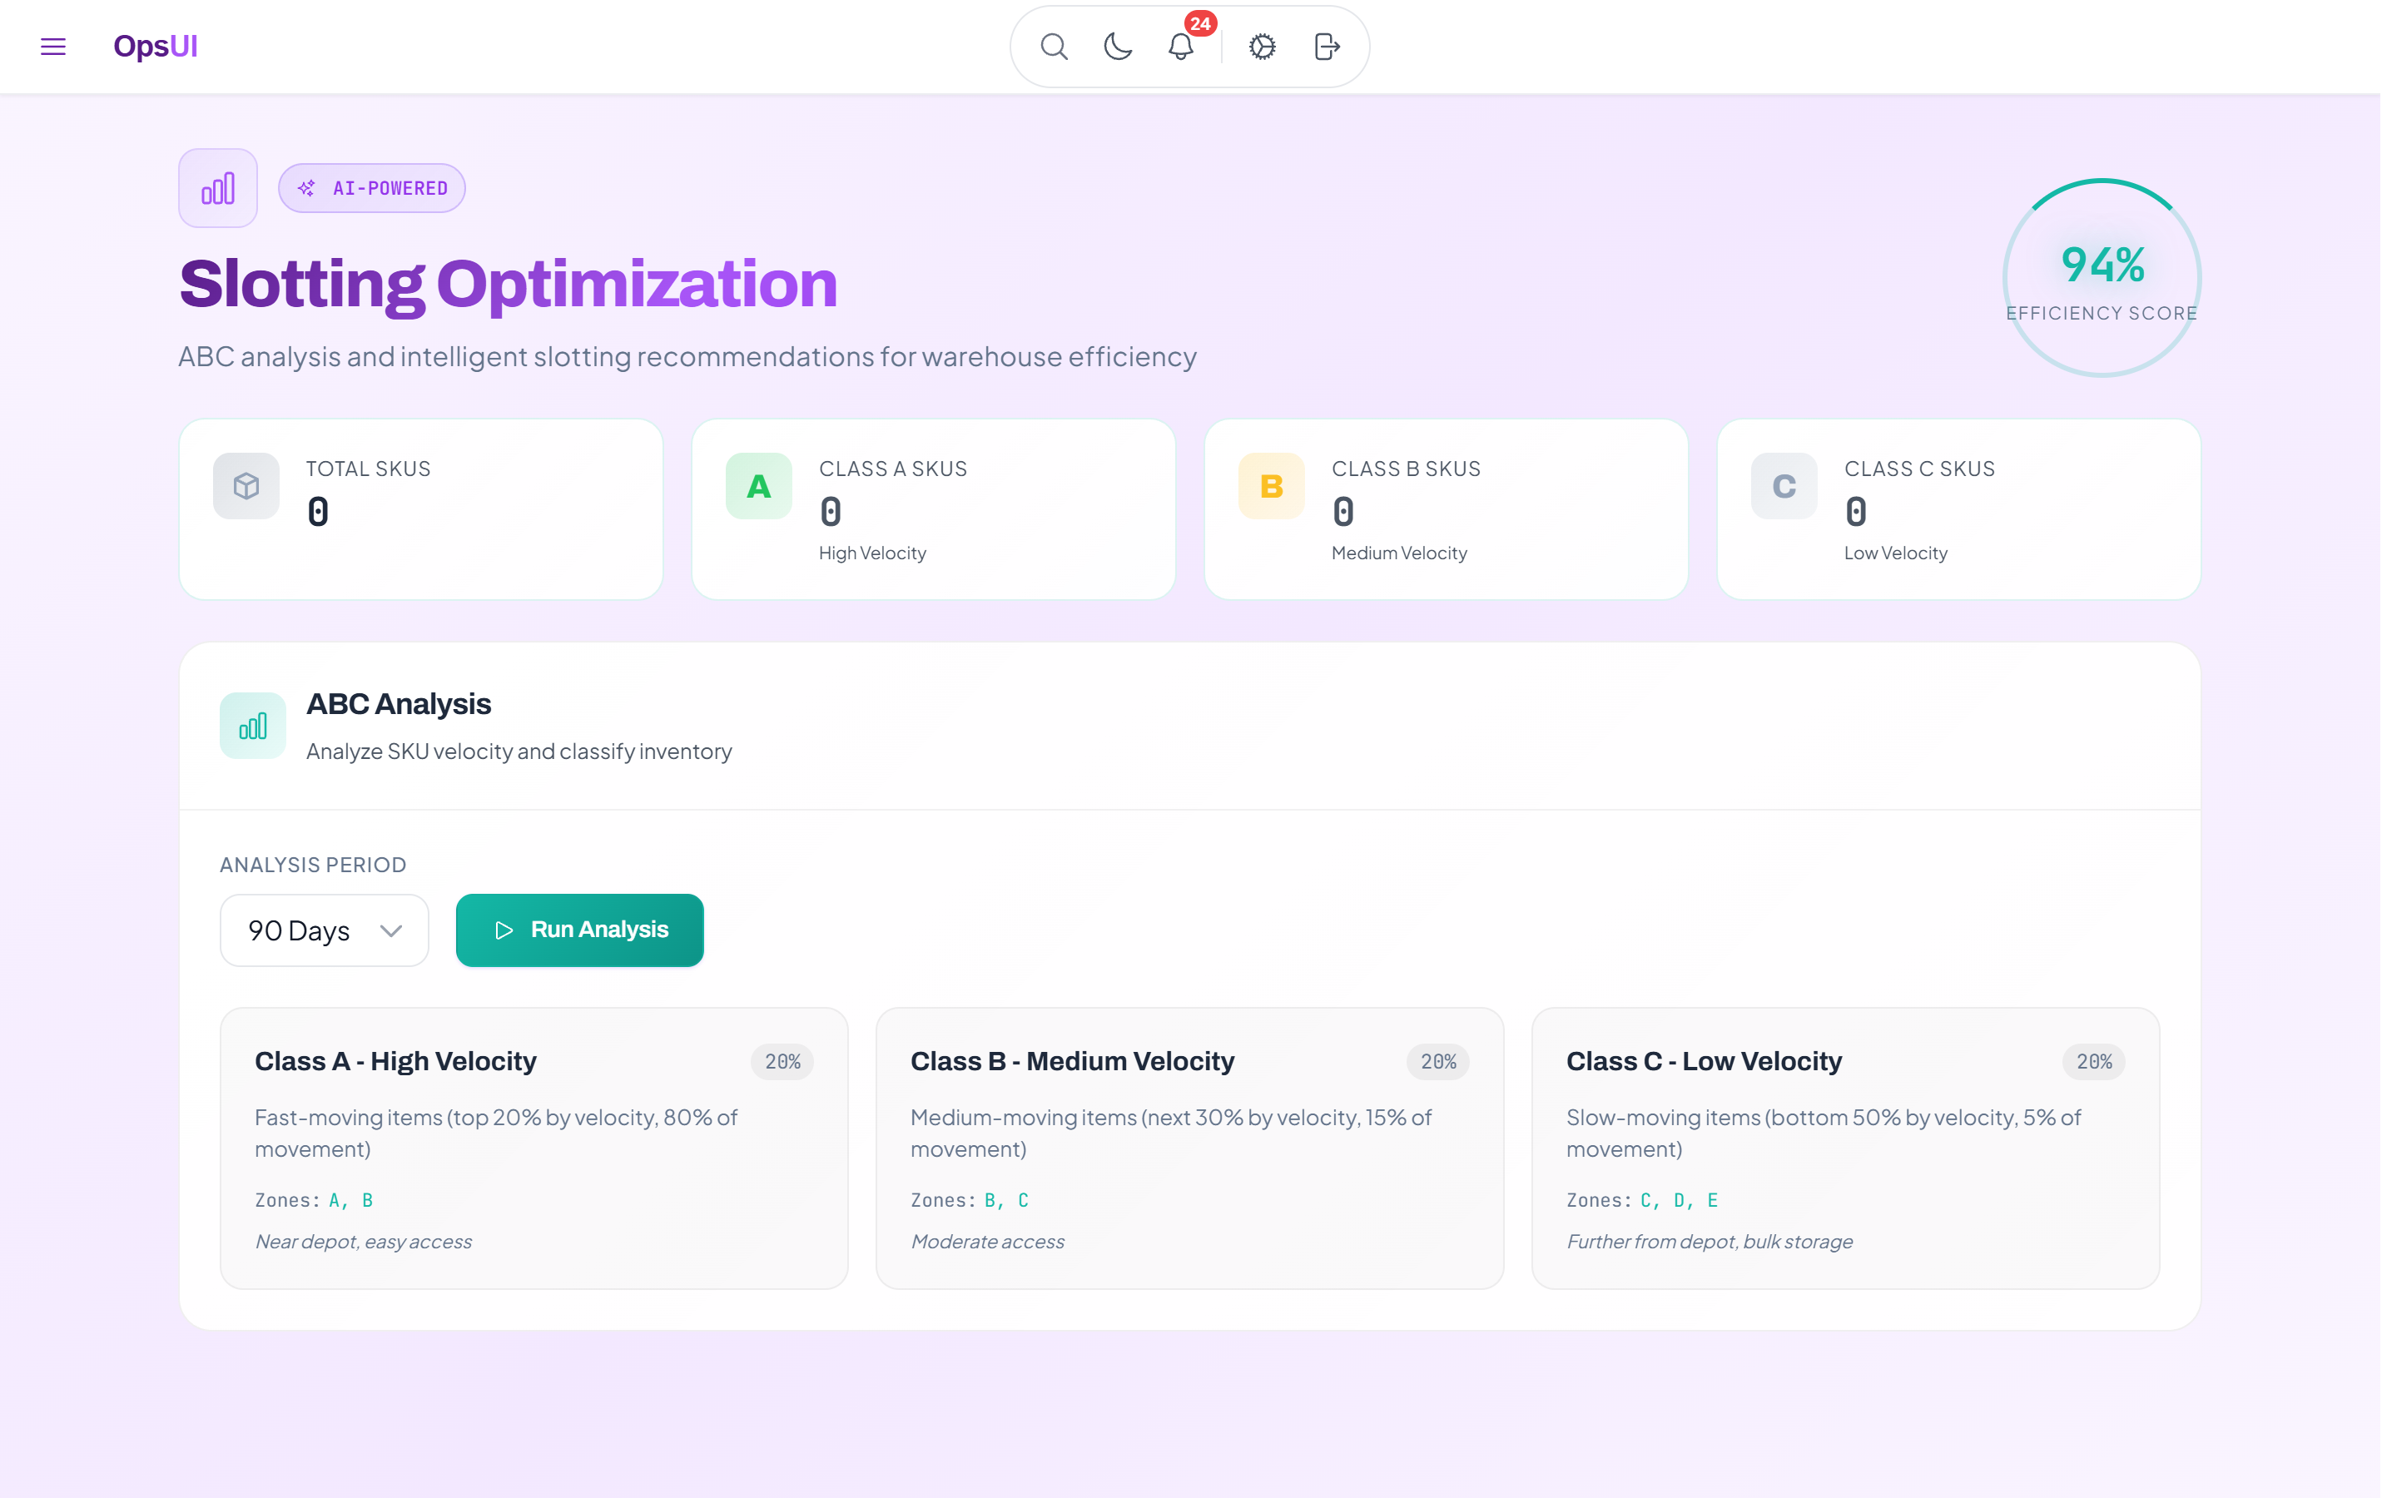This screenshot has width=2397, height=1498.
Task: Click the ABC Analysis heading
Action: [398, 703]
